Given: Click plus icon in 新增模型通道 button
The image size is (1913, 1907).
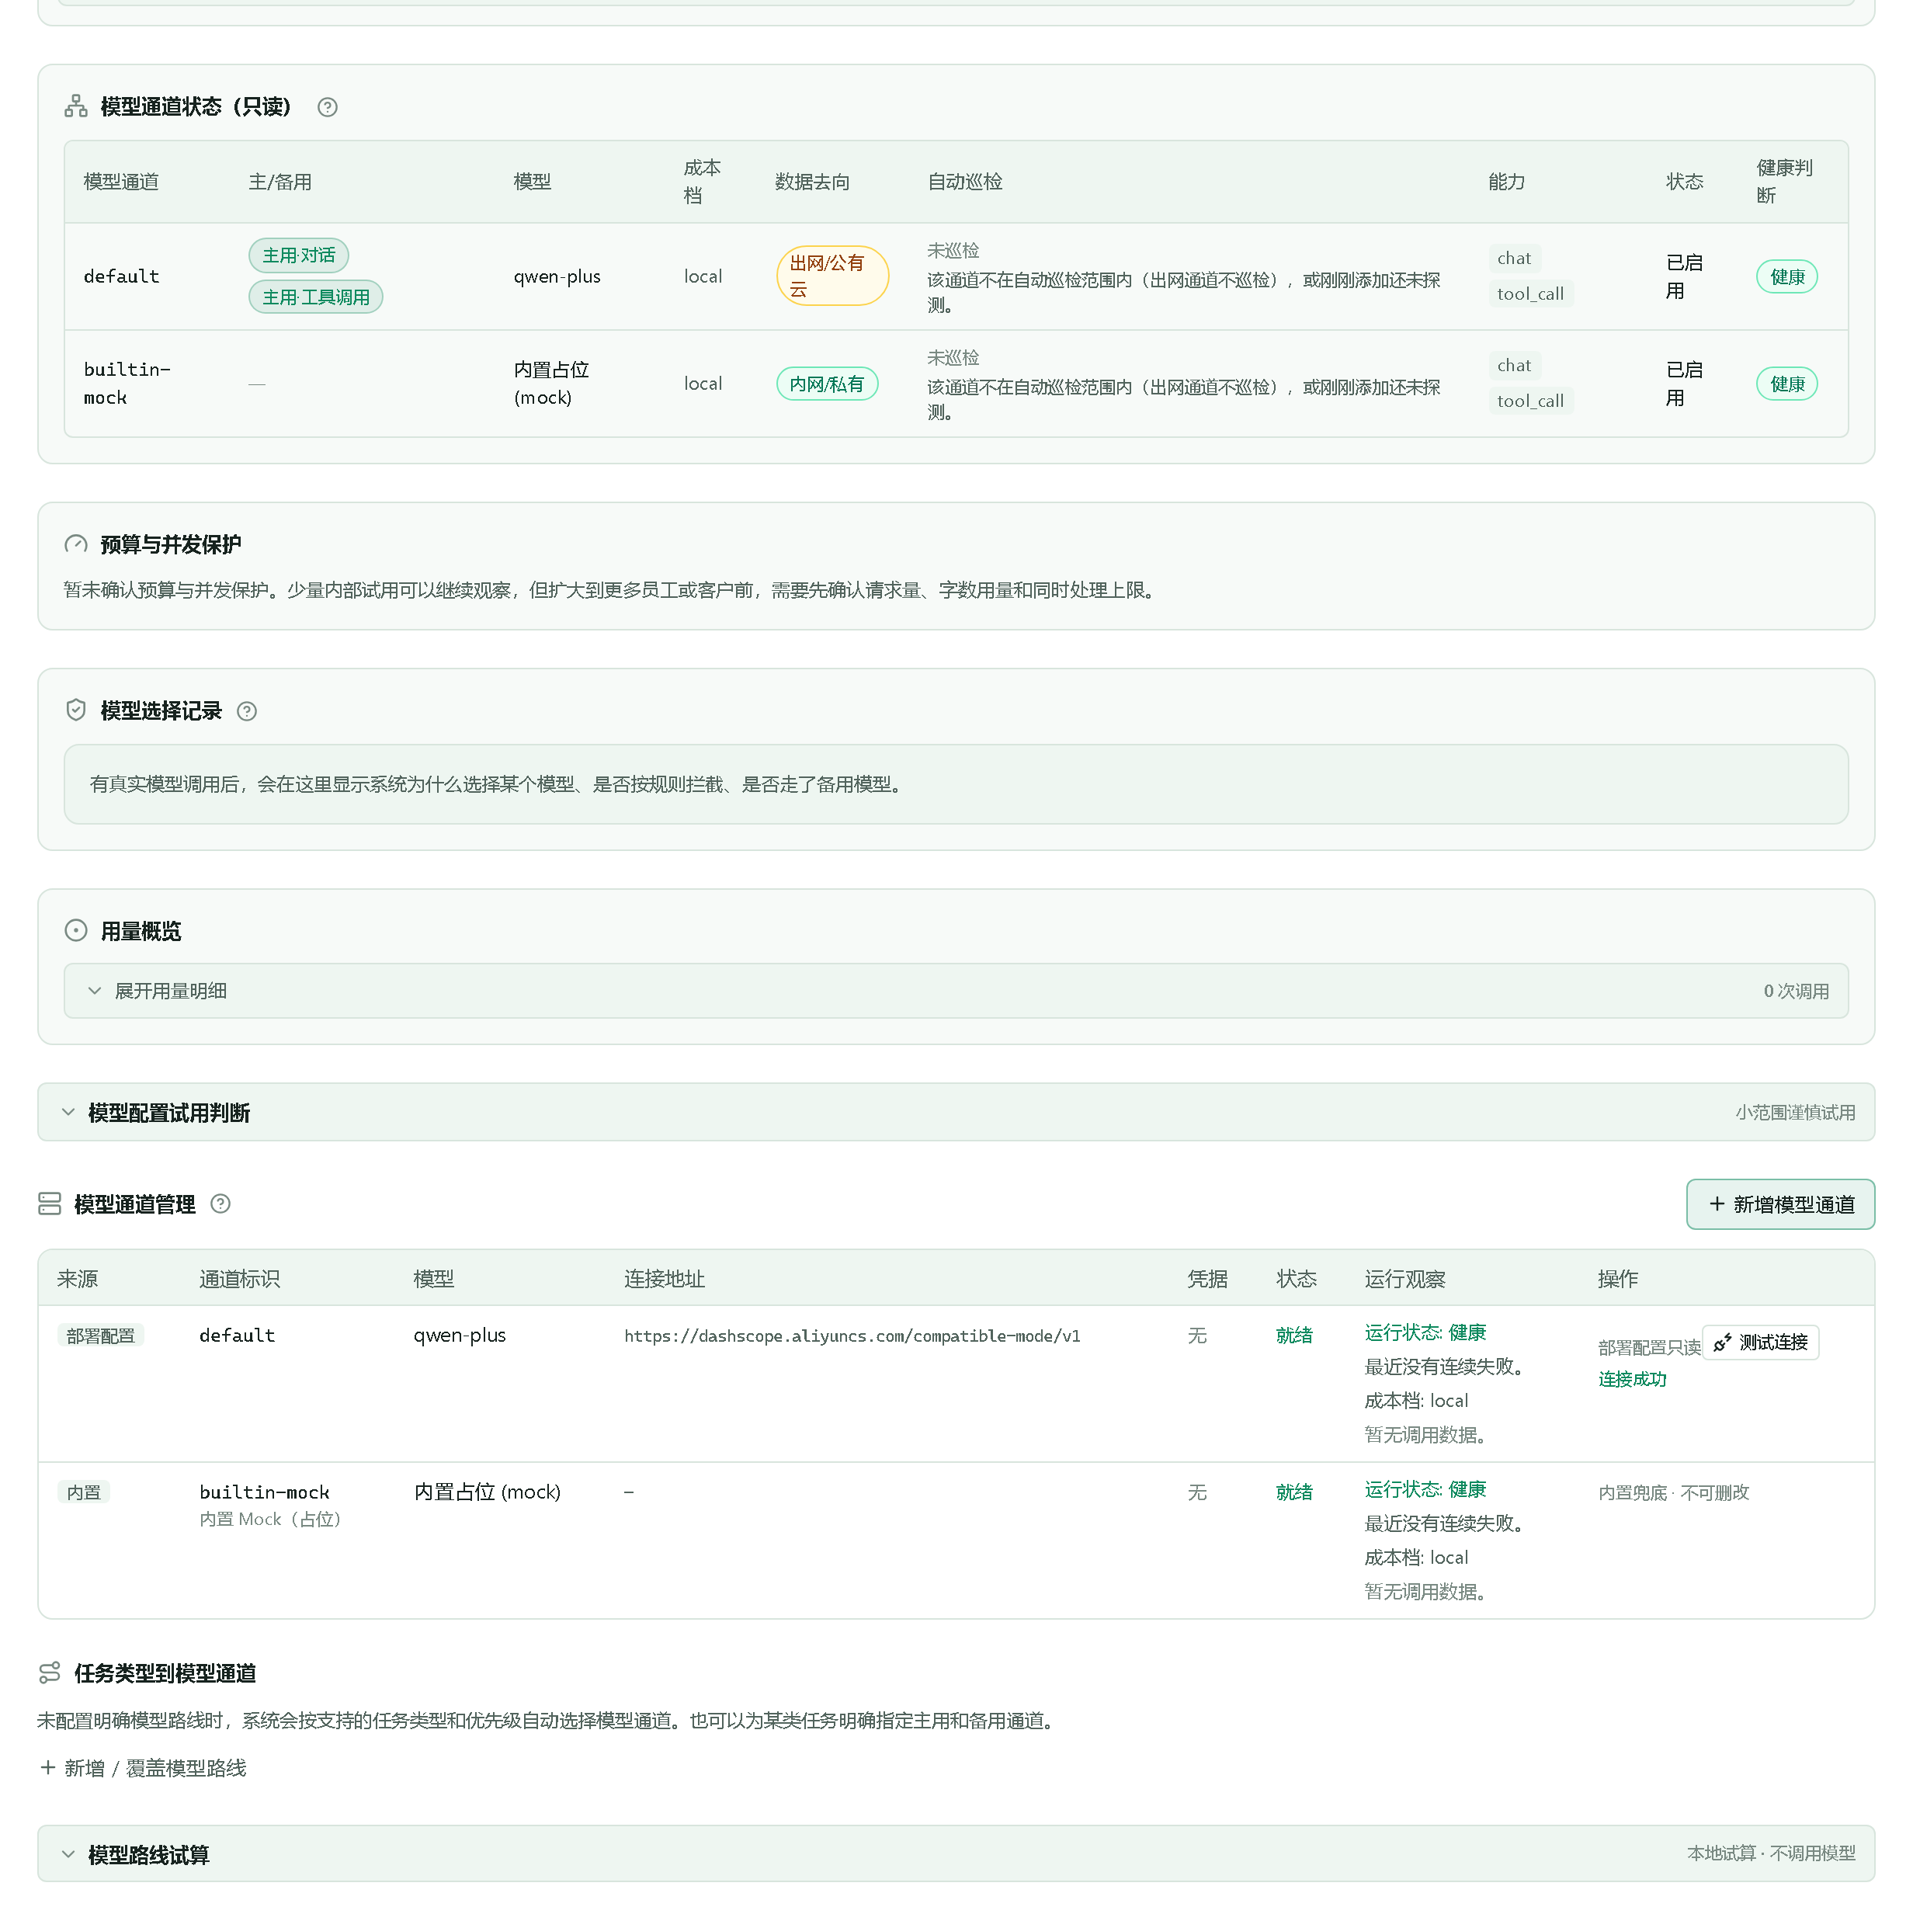Looking at the screenshot, I should tap(1718, 1203).
